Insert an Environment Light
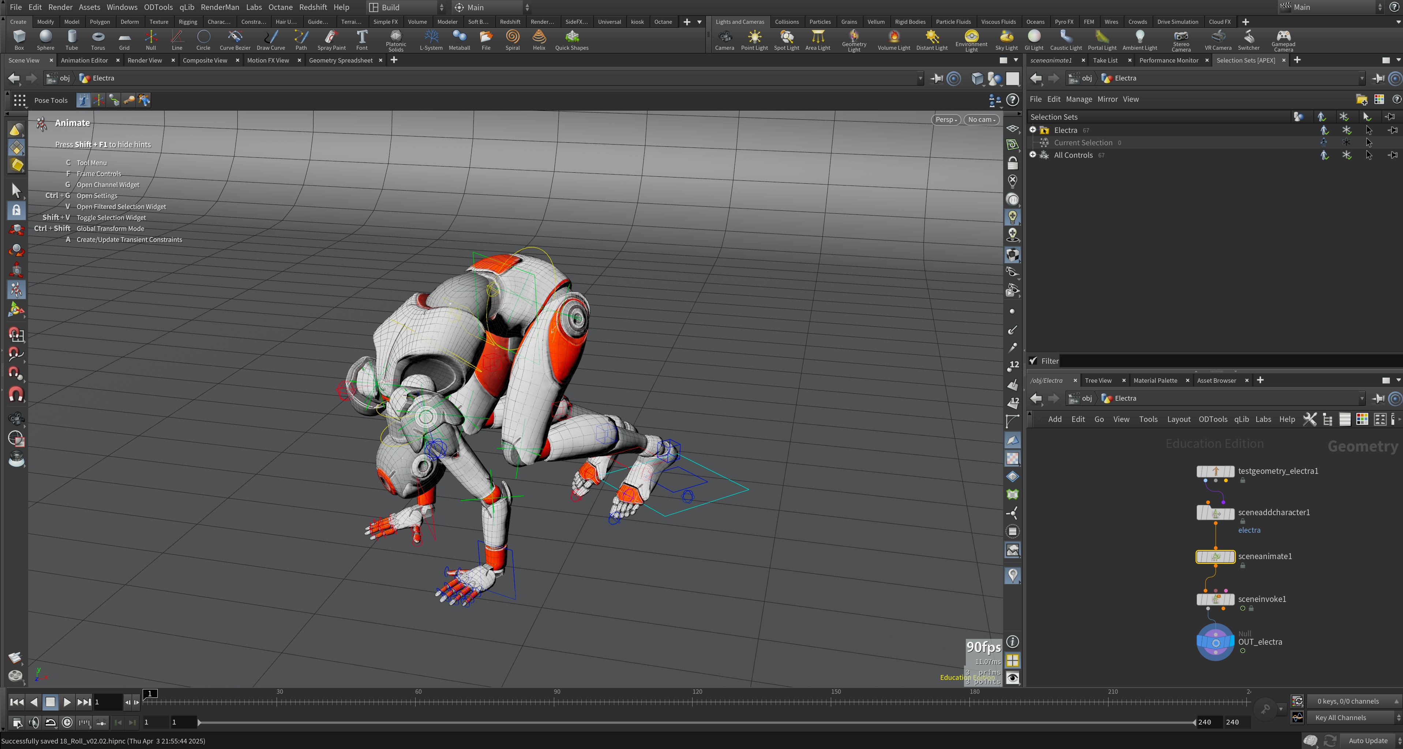Screen dimensions: 1403x749 [971, 41]
